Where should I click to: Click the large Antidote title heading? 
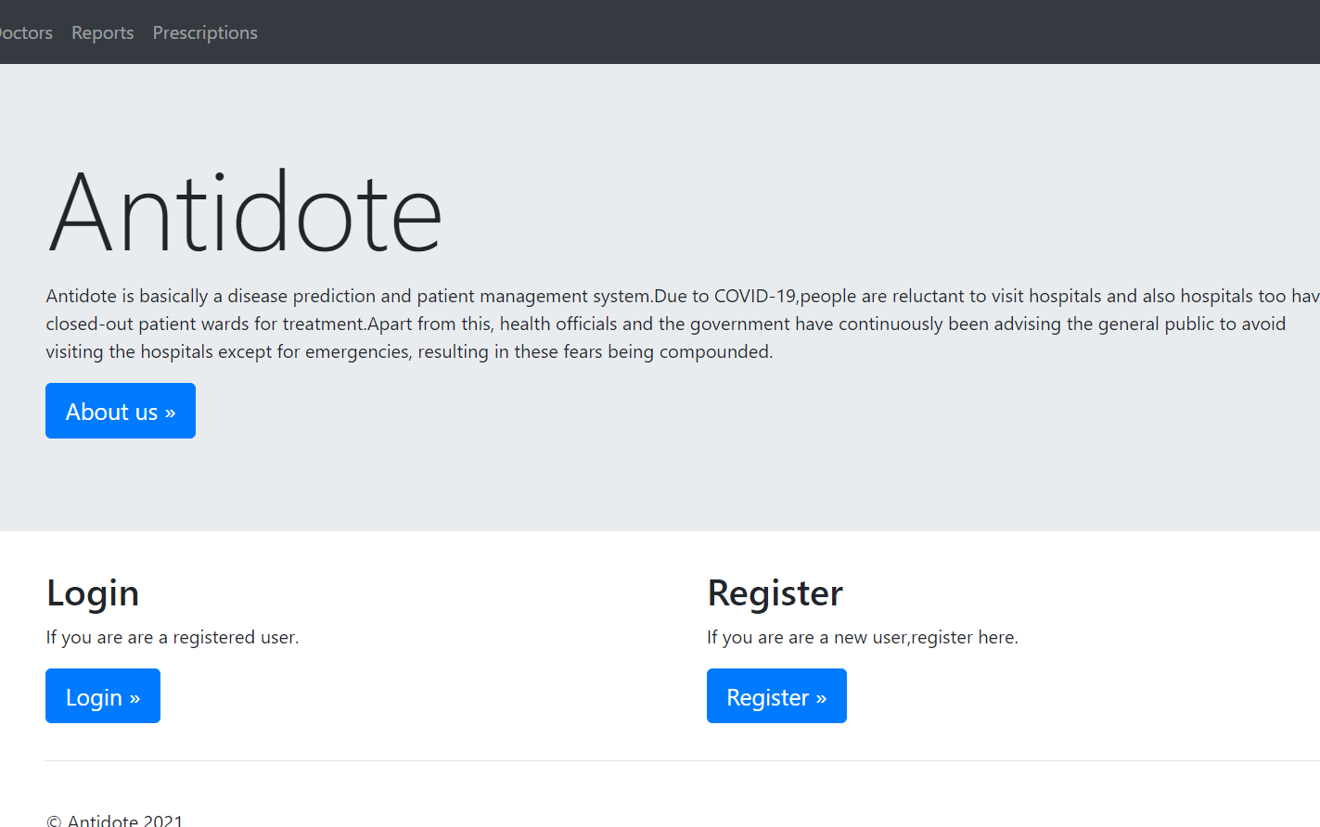245,212
